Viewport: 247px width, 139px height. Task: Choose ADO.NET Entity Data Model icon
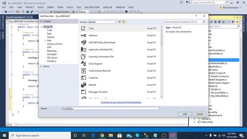click(x=83, y=42)
